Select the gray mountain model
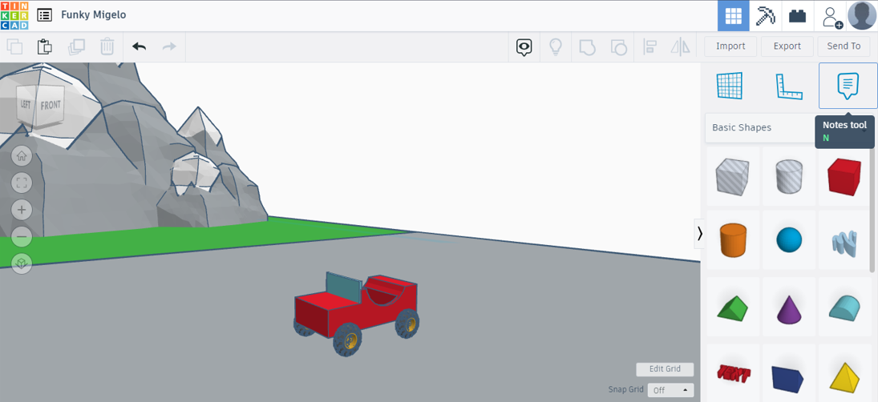This screenshot has height=402, width=878. click(x=112, y=167)
